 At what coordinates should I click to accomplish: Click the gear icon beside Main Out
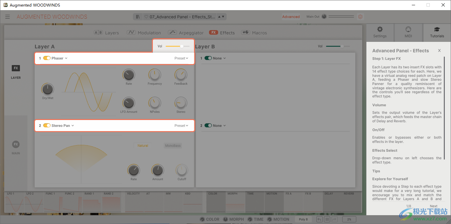click(x=361, y=17)
